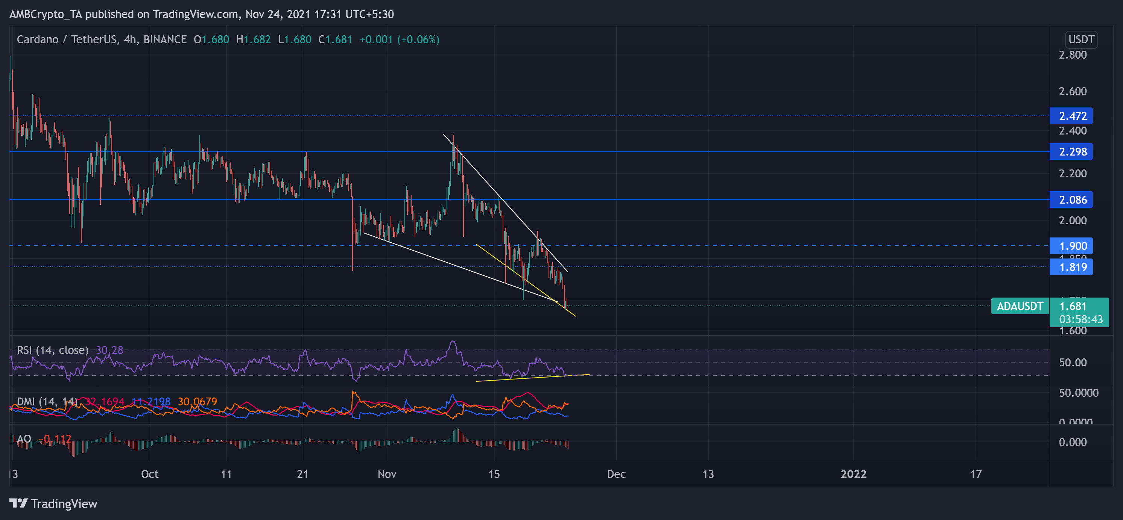Click the 0.000 AO scale value
The height and width of the screenshot is (520, 1123).
[x=1073, y=442]
